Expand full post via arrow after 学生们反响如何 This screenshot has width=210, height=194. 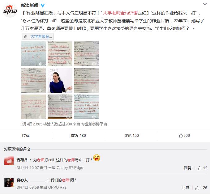(192, 29)
